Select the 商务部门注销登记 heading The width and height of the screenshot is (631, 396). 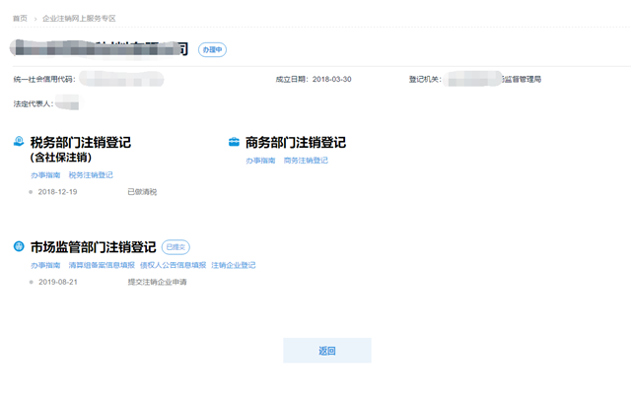(x=296, y=142)
